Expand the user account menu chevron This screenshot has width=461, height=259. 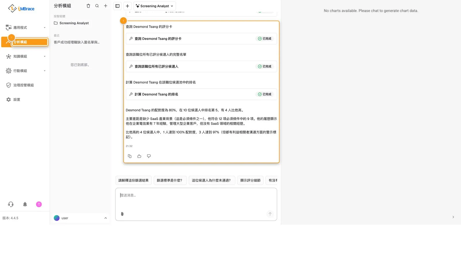tap(106, 218)
